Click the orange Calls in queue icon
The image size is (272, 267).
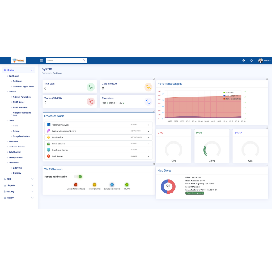[148, 87]
